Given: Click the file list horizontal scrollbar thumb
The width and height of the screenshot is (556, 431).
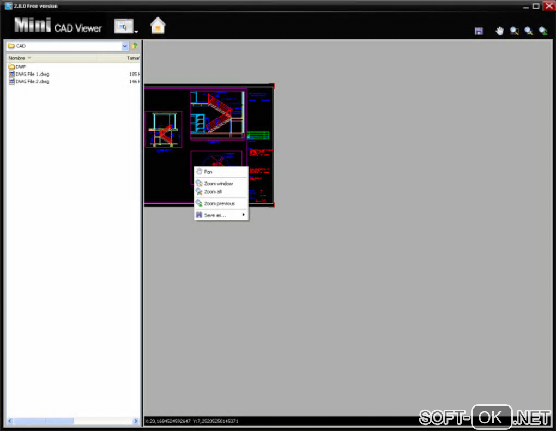Looking at the screenshot, I should click(44, 421).
